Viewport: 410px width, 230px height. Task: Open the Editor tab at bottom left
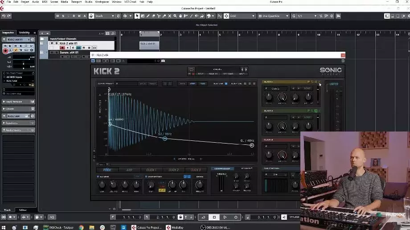pos(23,210)
